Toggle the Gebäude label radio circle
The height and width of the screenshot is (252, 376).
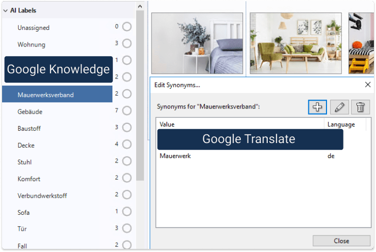tap(127, 111)
